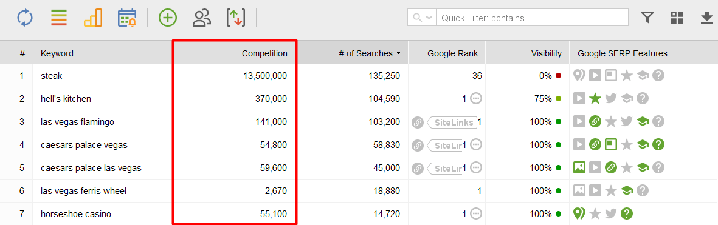
Task: Open the competitors people icon
Action: click(201, 18)
